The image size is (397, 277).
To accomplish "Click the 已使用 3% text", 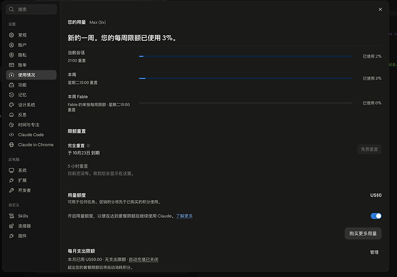I will pyautogui.click(x=372, y=78).
